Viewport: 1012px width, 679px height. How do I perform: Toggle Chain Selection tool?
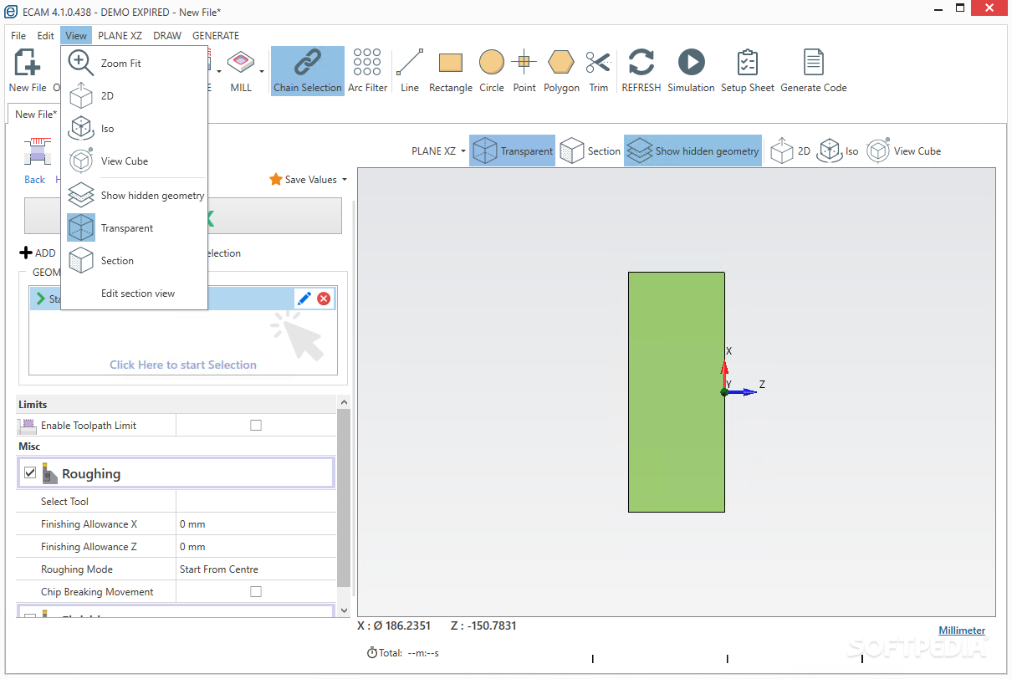tap(308, 70)
